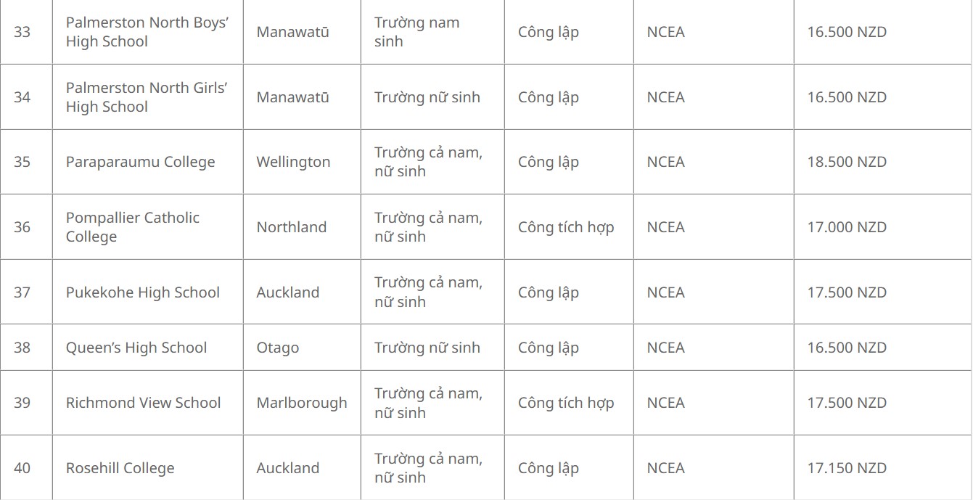The height and width of the screenshot is (500, 973).
Task: Click "Công tích hợp" in Pompallier row
Action: (x=565, y=227)
